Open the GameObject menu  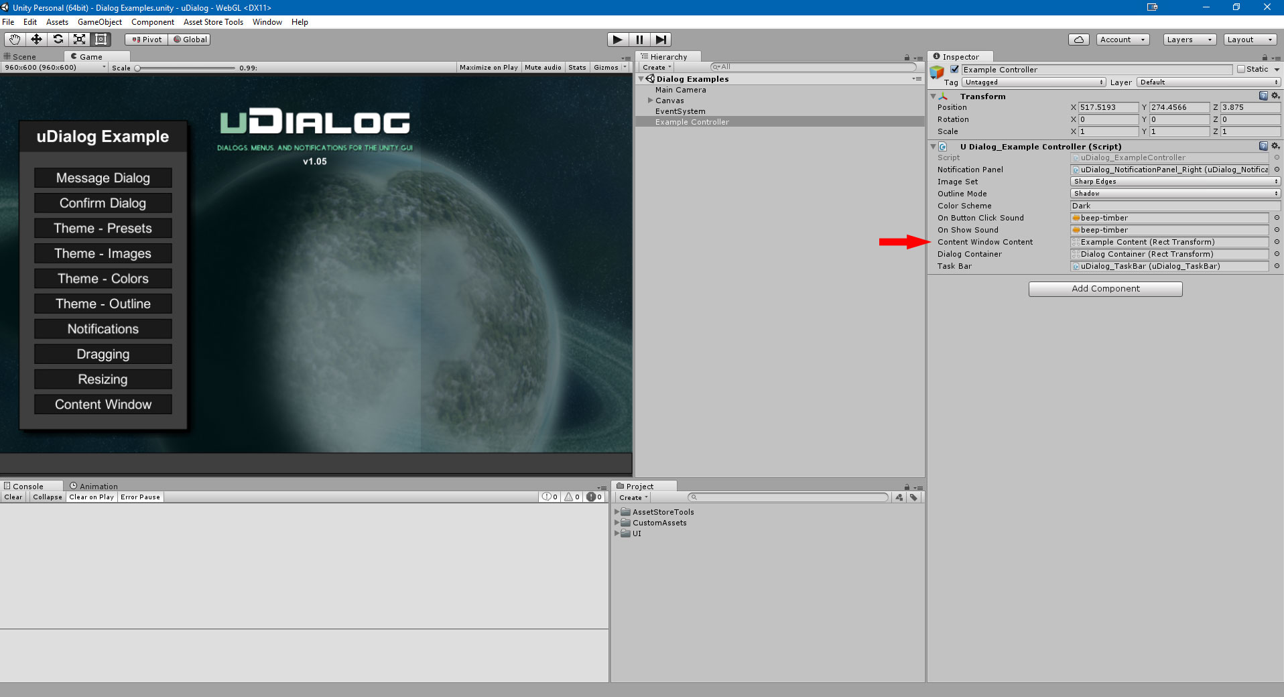99,21
